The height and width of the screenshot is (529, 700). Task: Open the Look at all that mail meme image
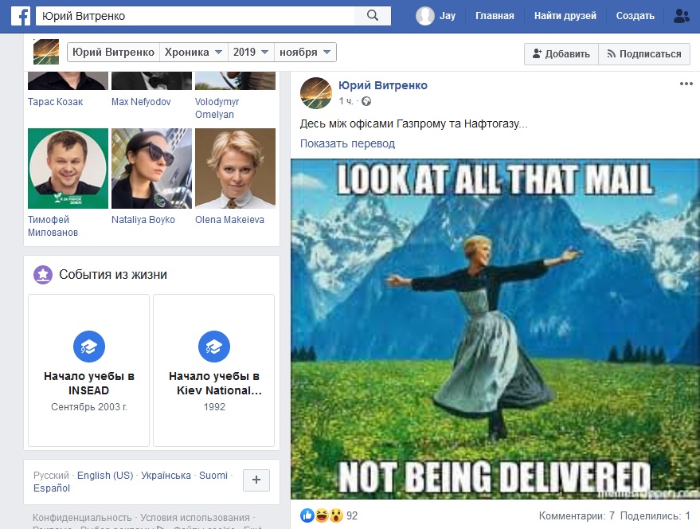pyautogui.click(x=495, y=329)
